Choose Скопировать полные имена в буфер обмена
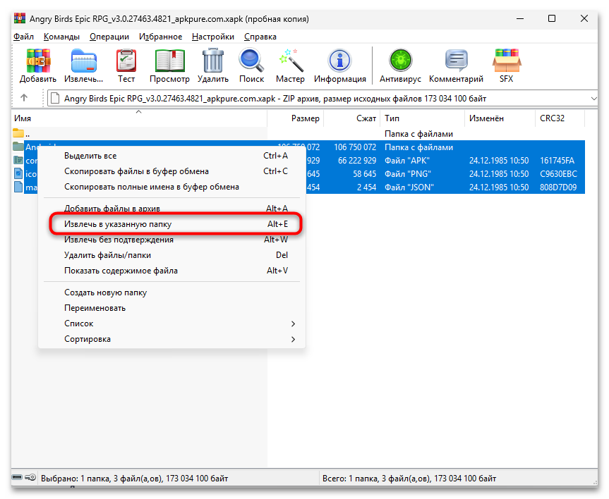The width and height of the screenshot is (609, 499). (x=171, y=187)
